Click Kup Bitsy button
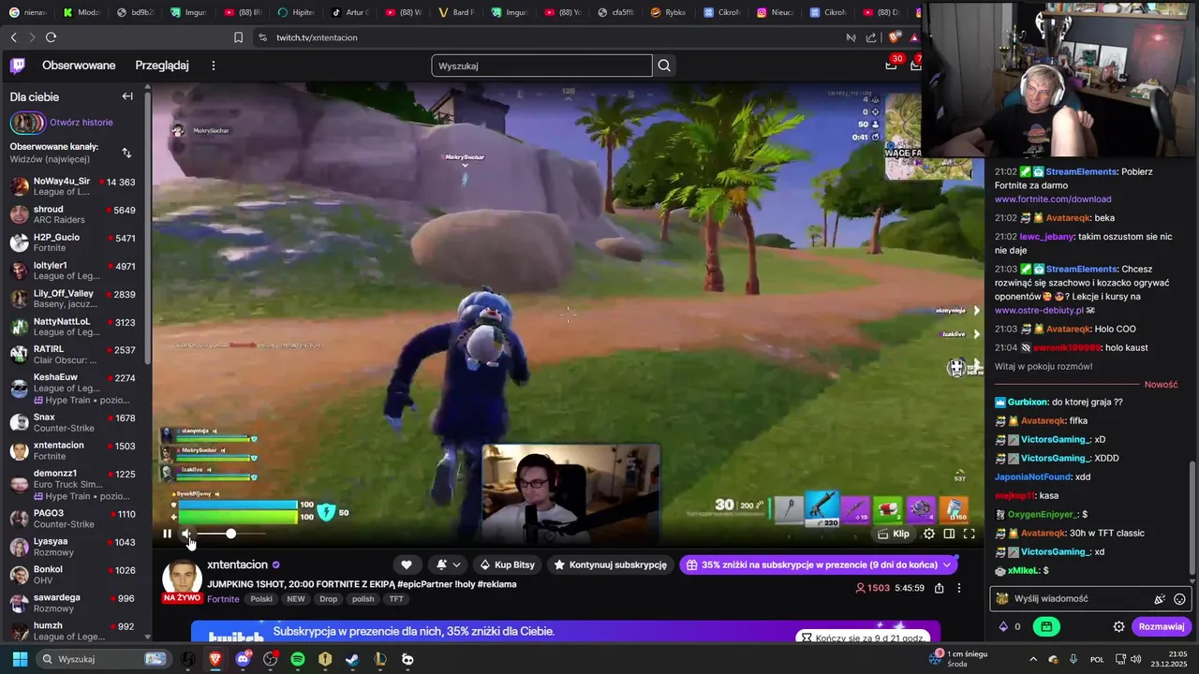Screen dimensions: 1199x674 click(x=508, y=564)
